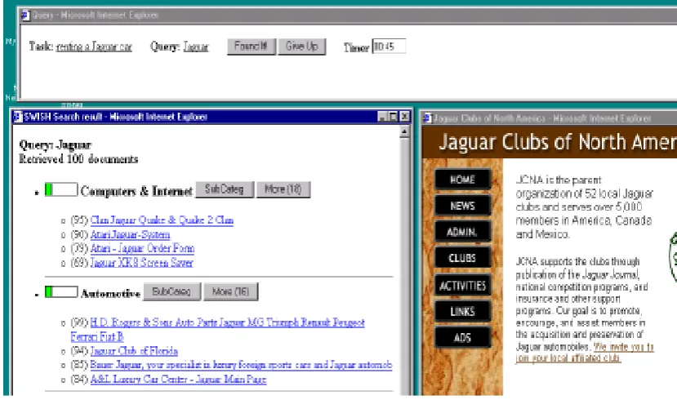Click the IE icon in the Jaguar Clubs window title bar

coord(427,118)
